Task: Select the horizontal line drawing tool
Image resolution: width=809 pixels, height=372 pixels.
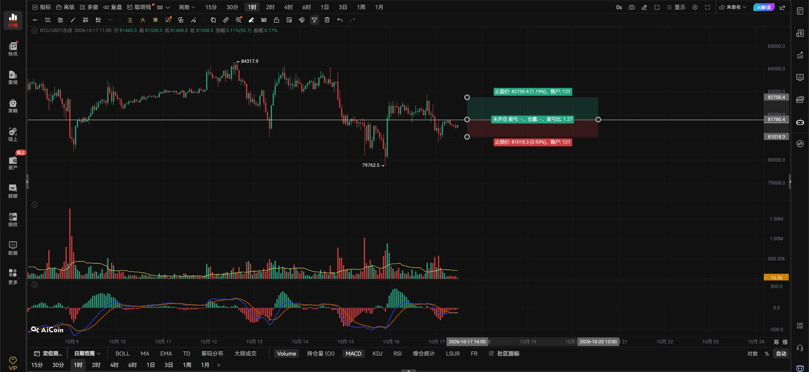Action: click(35, 20)
